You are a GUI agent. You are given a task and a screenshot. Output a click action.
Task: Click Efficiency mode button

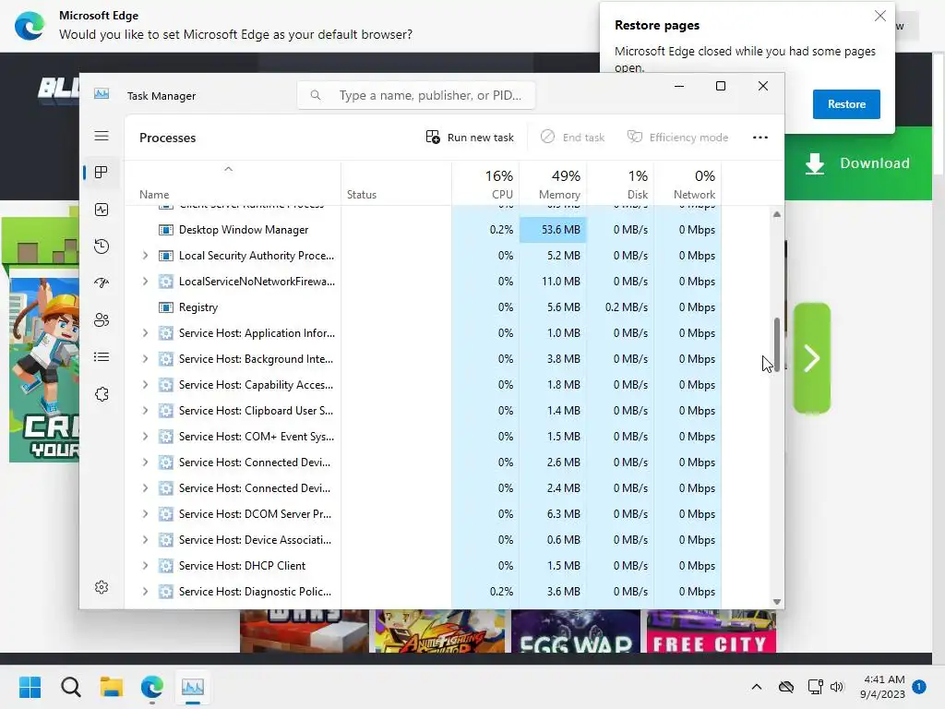point(678,138)
